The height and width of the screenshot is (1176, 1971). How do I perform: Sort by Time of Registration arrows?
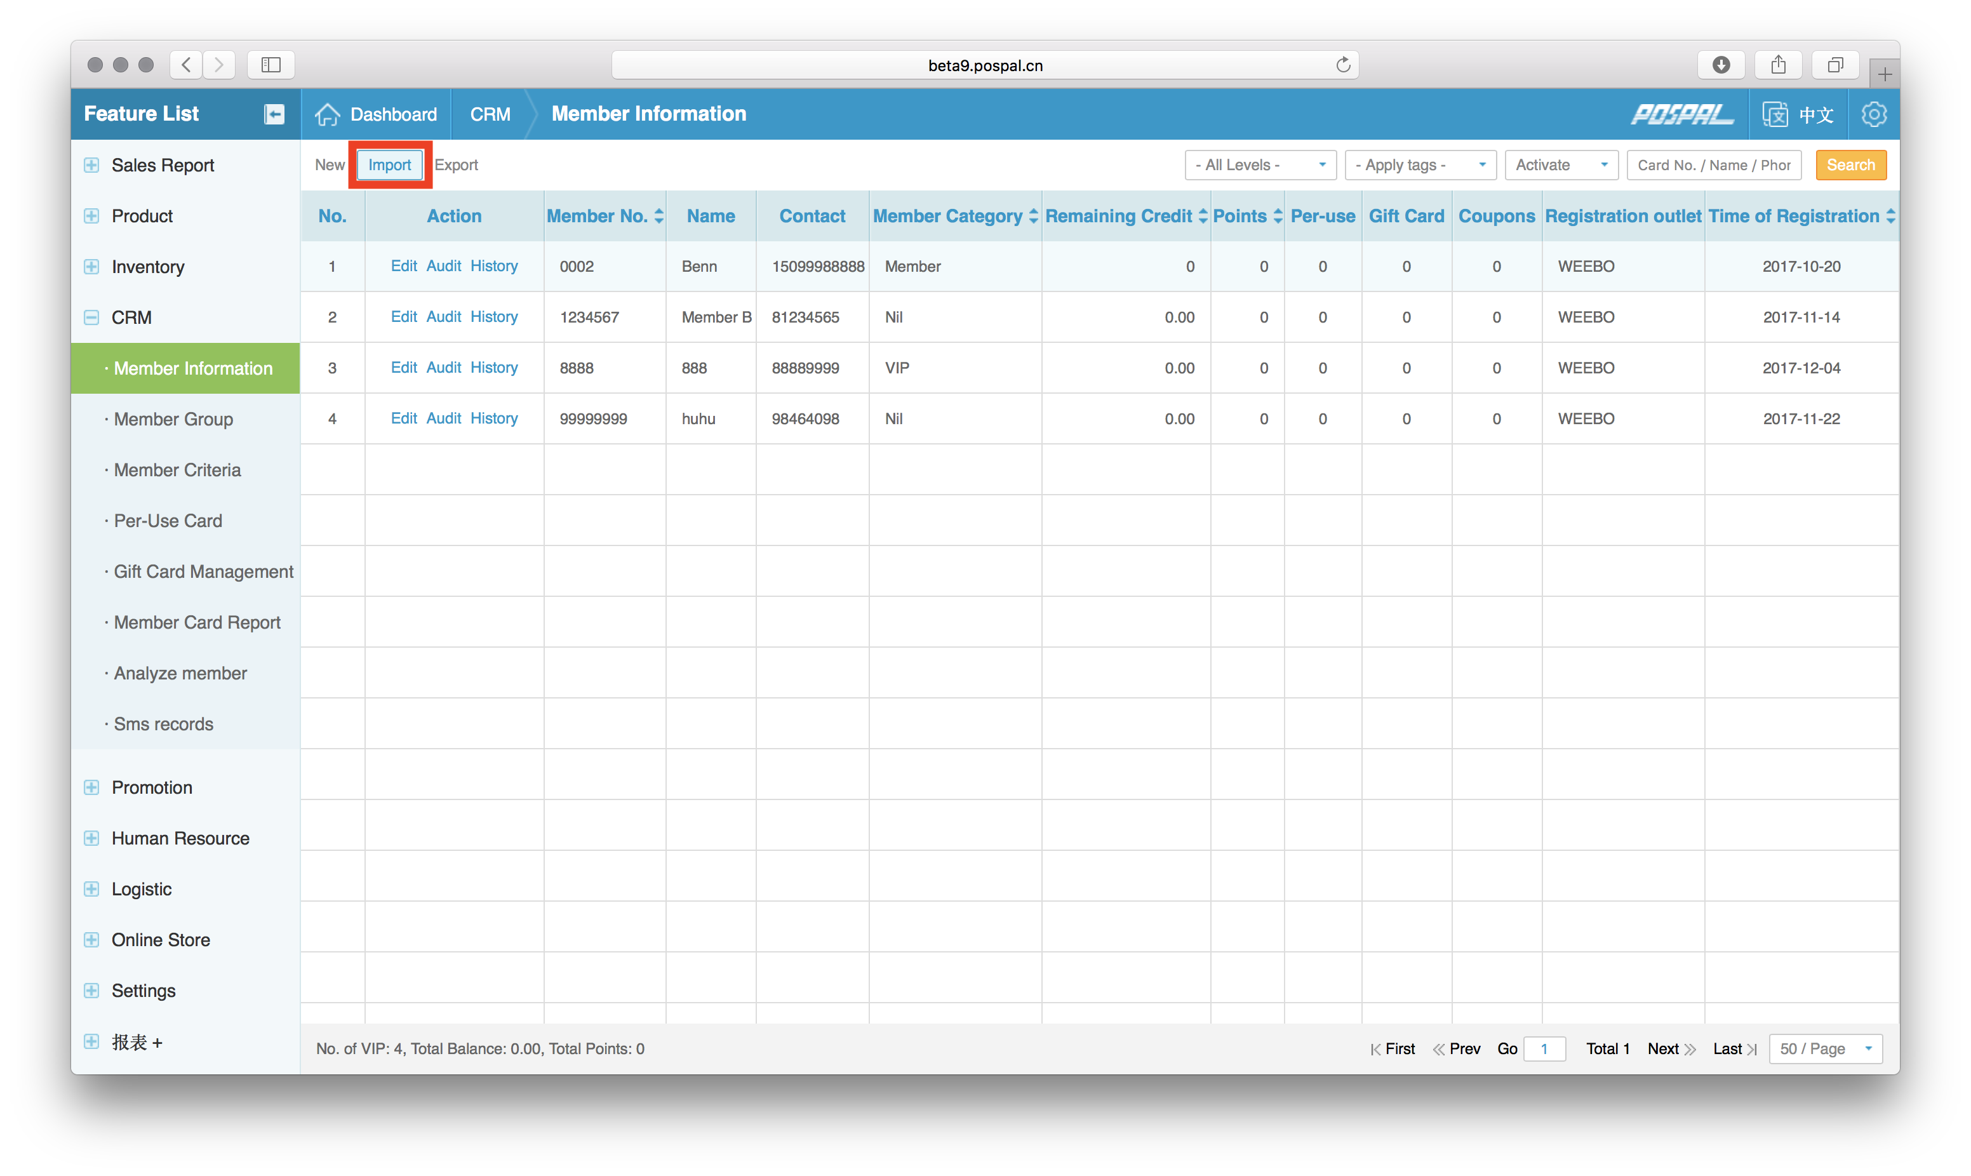[1890, 217]
